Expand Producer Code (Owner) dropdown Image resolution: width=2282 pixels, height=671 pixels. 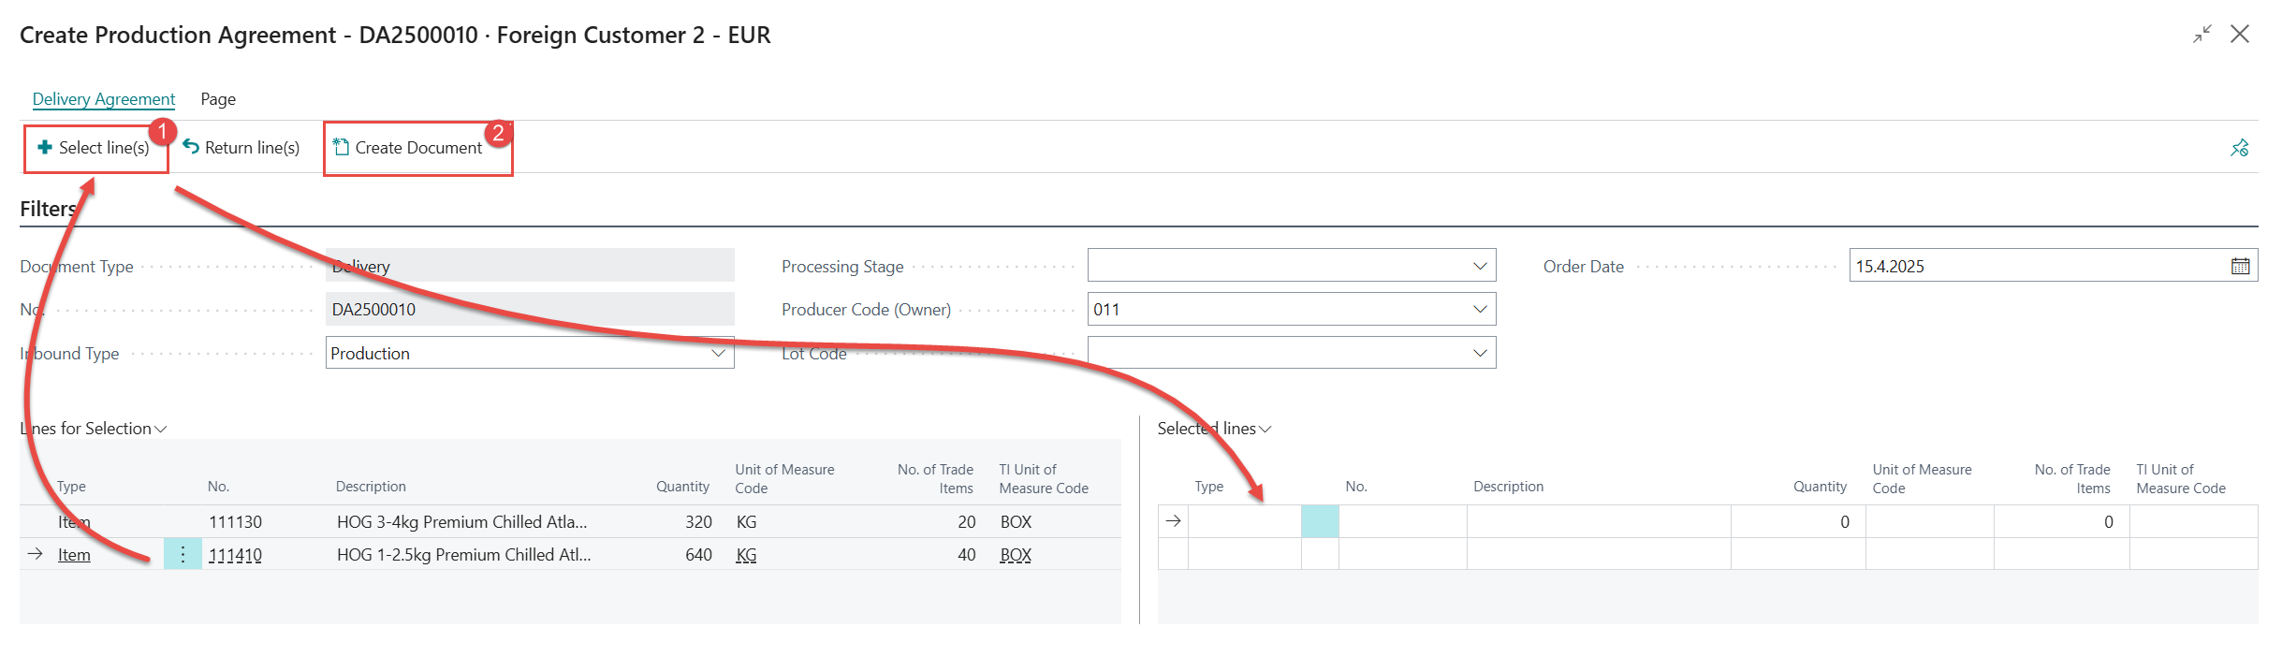[1479, 310]
